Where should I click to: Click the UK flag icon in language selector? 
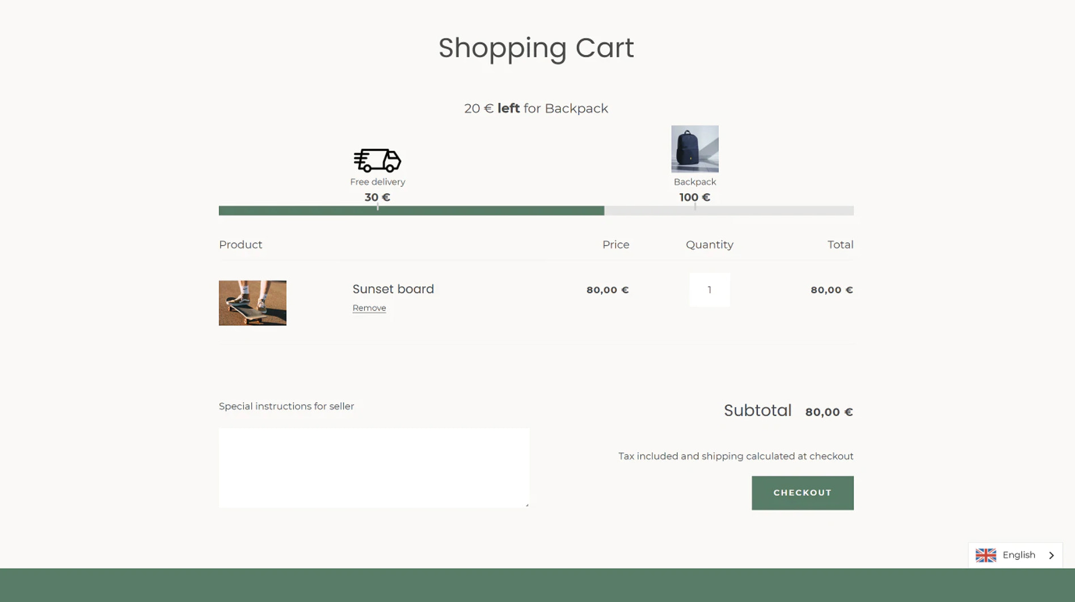click(x=986, y=555)
